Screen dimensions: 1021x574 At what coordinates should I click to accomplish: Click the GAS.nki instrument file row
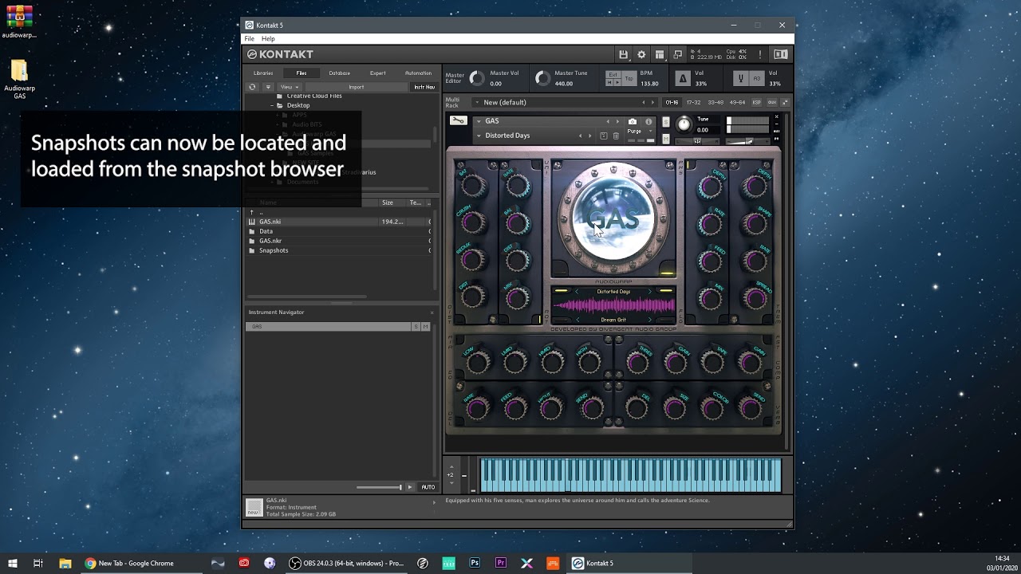(340, 222)
